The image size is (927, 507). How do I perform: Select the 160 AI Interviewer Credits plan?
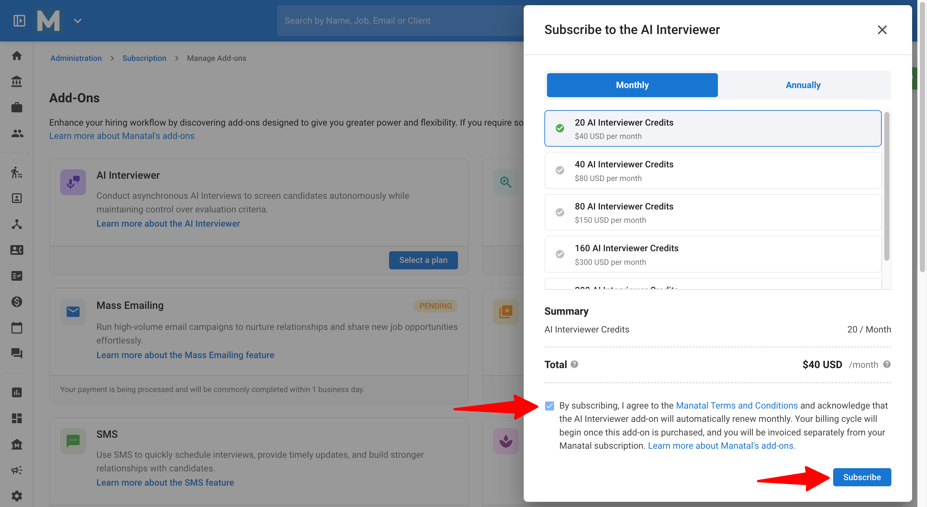tap(712, 254)
